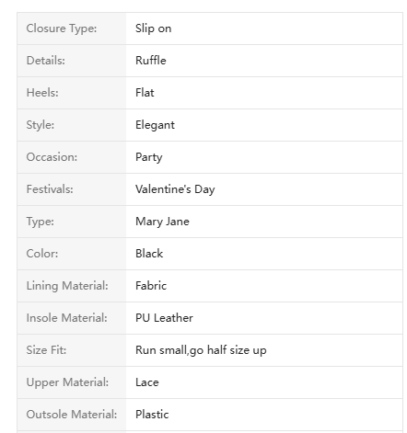Click the Flat heels value
The image size is (407, 433).
pos(145,93)
